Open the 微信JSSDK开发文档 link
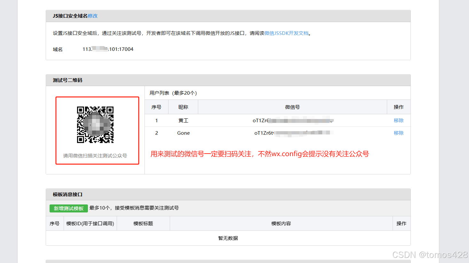The width and height of the screenshot is (469, 263). tap(286, 33)
